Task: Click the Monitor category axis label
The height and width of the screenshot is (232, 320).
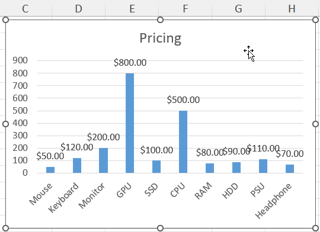Action: tap(92, 196)
